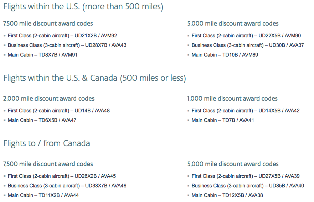Select the First Class UD21X2B / AVM92 line
Viewport: 314px width, 202px height.
click(62, 36)
